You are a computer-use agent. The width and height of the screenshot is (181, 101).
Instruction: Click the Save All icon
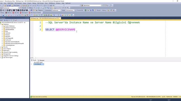coord(10,6)
